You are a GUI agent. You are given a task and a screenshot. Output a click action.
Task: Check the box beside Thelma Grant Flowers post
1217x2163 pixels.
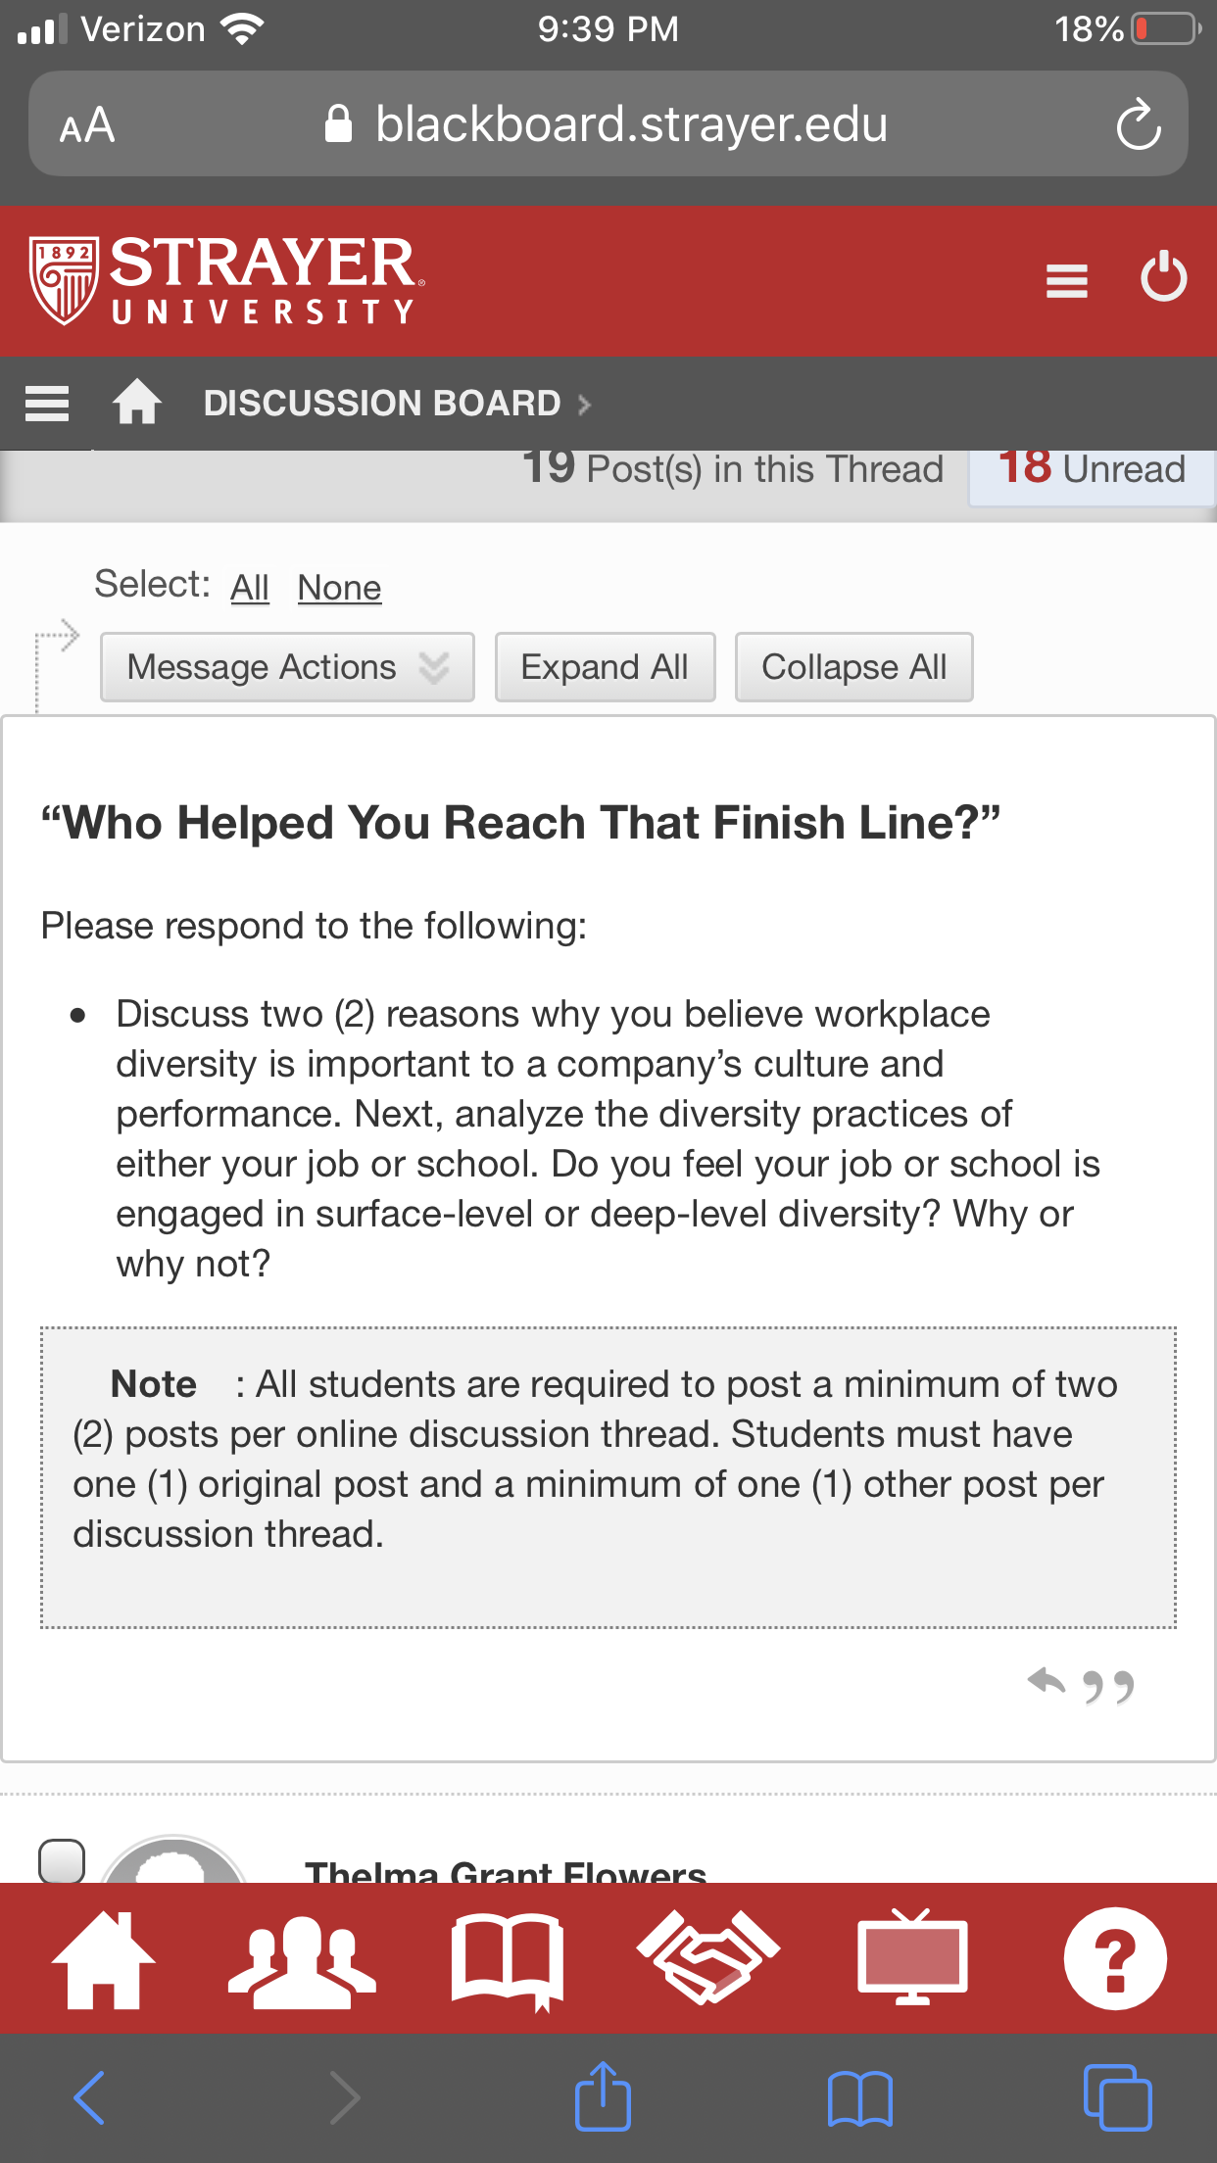[x=62, y=1860]
